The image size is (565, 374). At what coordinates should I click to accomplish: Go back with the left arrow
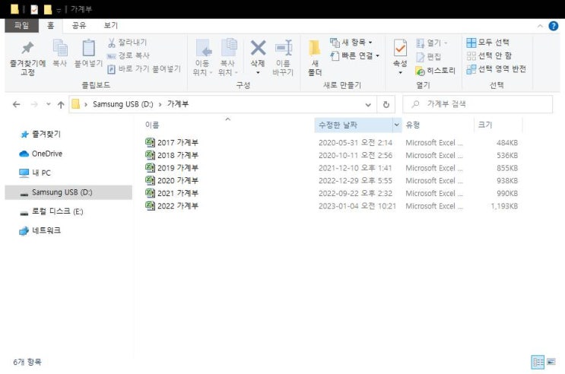click(x=16, y=104)
